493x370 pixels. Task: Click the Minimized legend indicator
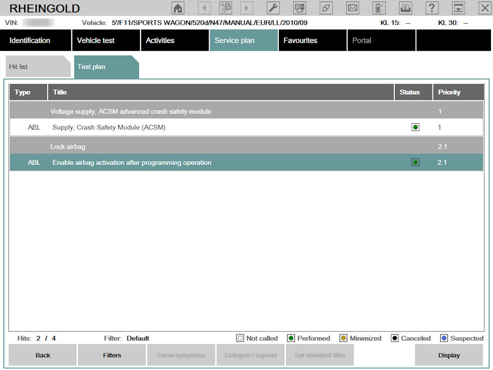coord(344,338)
